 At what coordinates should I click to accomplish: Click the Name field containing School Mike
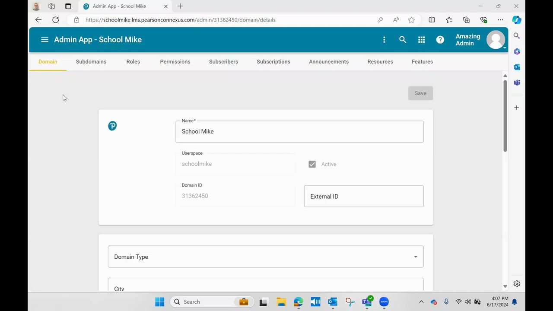[x=299, y=131]
